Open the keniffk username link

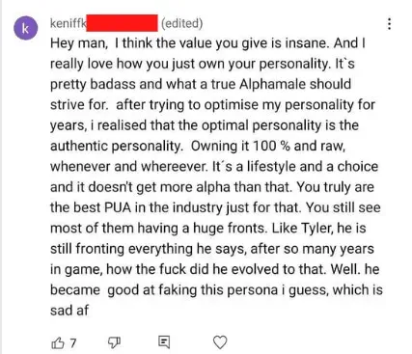click(69, 23)
